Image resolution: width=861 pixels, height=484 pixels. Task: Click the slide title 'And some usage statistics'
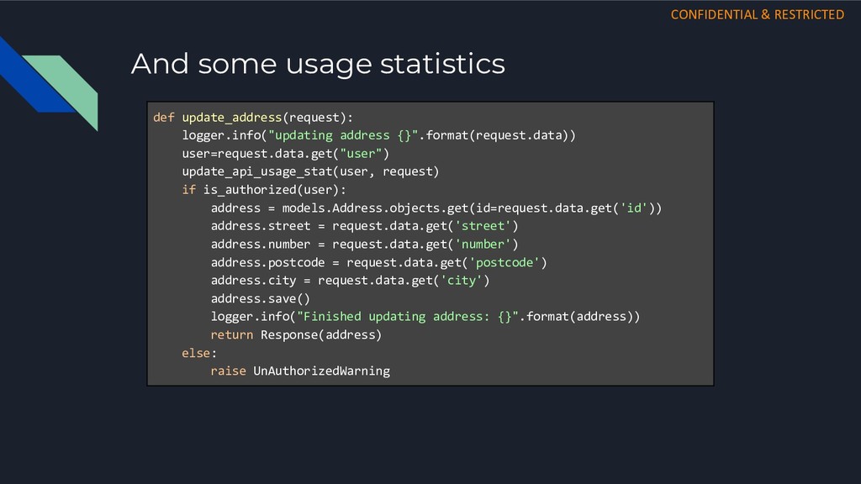coord(318,64)
